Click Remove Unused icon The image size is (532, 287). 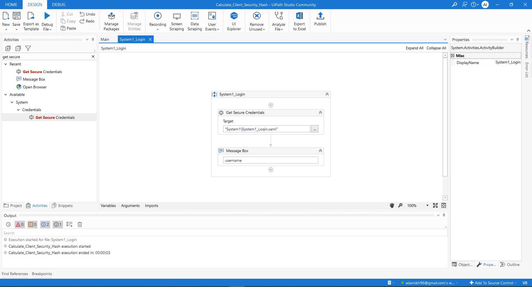point(257,16)
